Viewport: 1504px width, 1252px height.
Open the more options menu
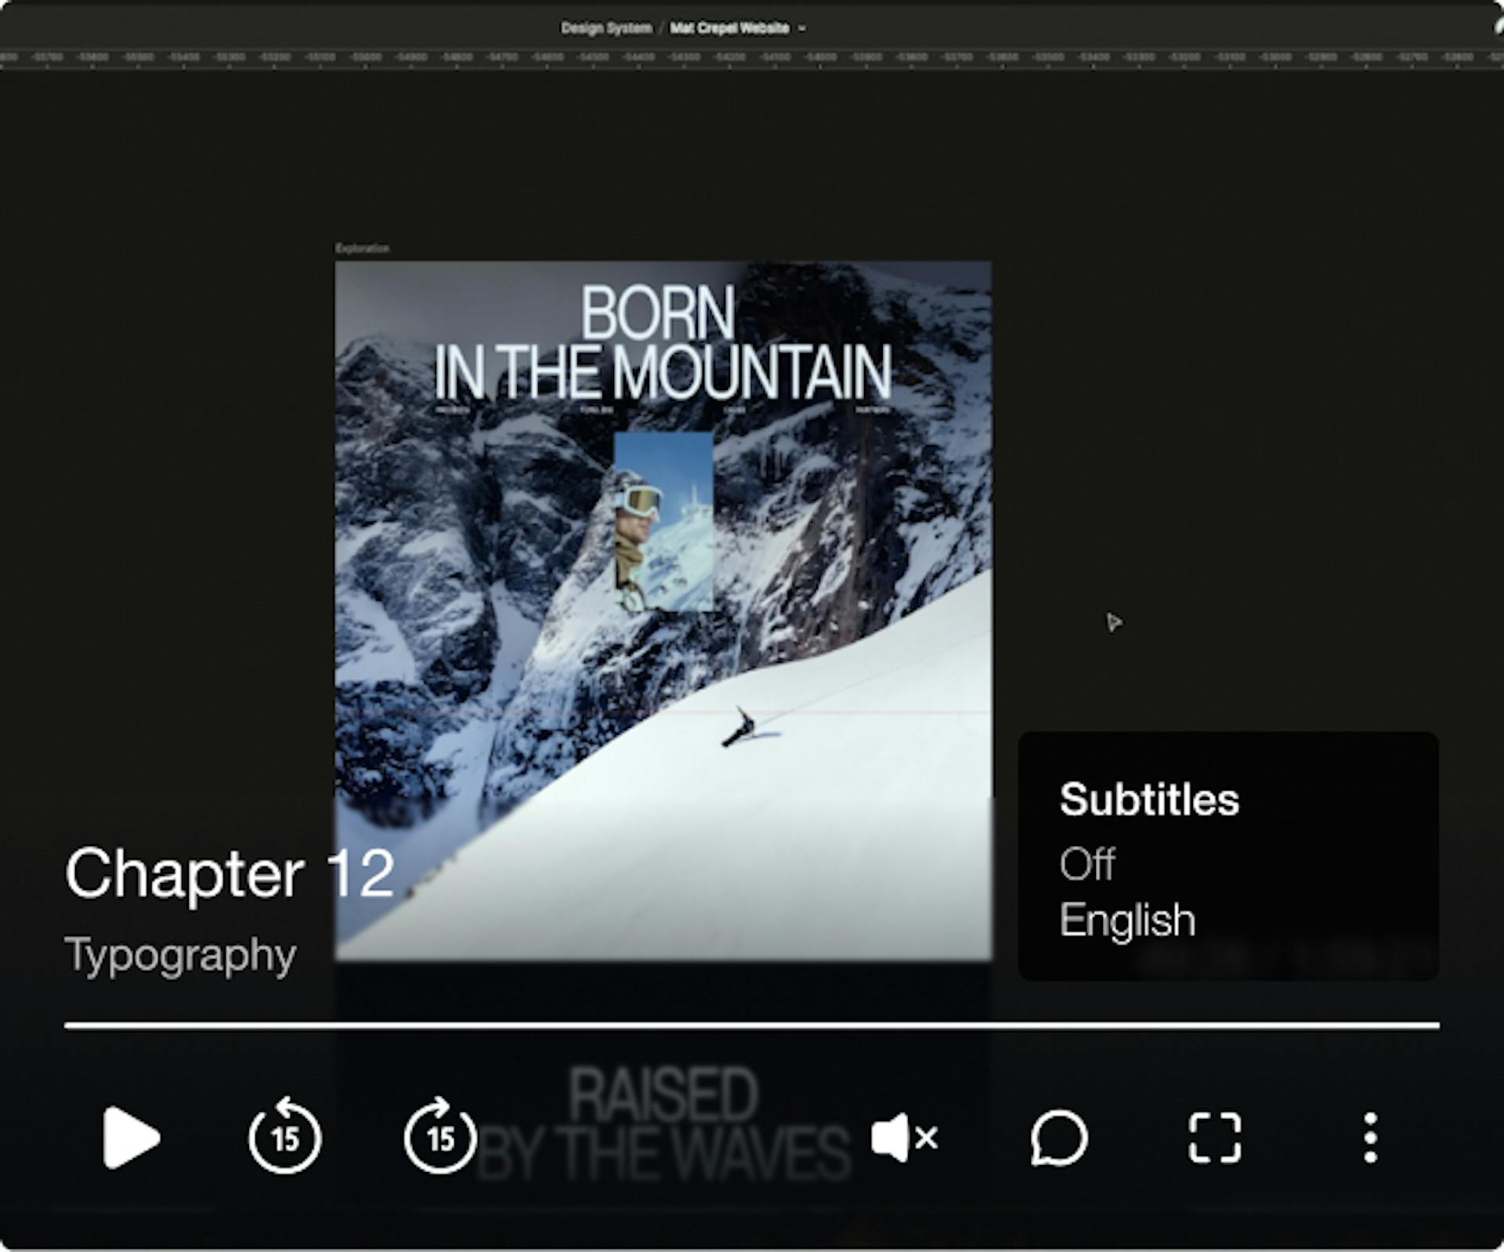(1371, 1138)
